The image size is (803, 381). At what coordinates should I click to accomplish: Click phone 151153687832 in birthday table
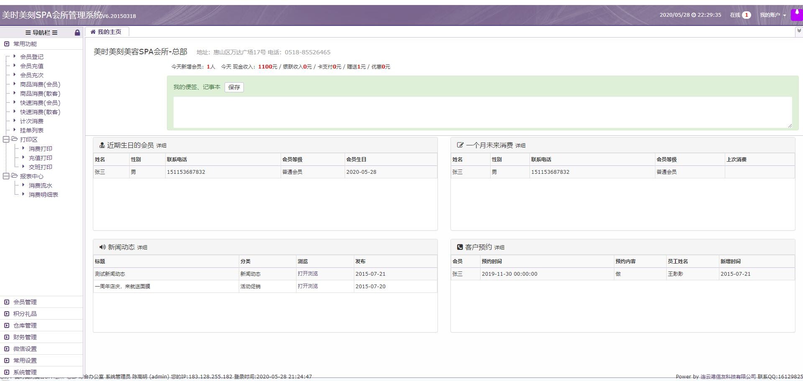[186, 172]
